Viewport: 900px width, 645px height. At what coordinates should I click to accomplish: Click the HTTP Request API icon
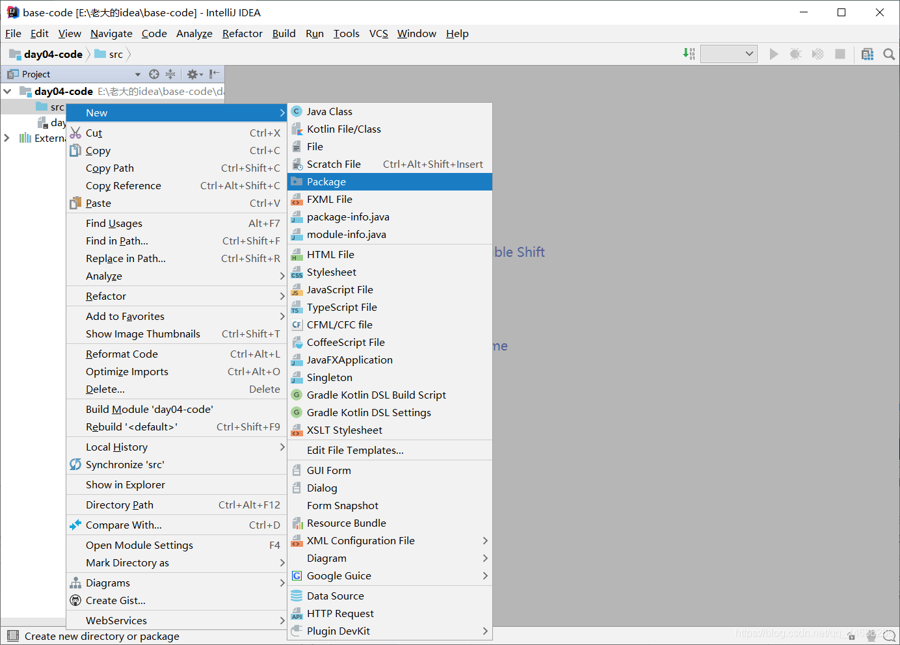pos(297,614)
